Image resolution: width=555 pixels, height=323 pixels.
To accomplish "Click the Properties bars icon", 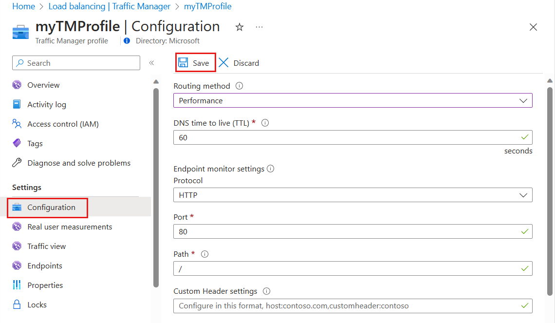I will tap(17, 285).
